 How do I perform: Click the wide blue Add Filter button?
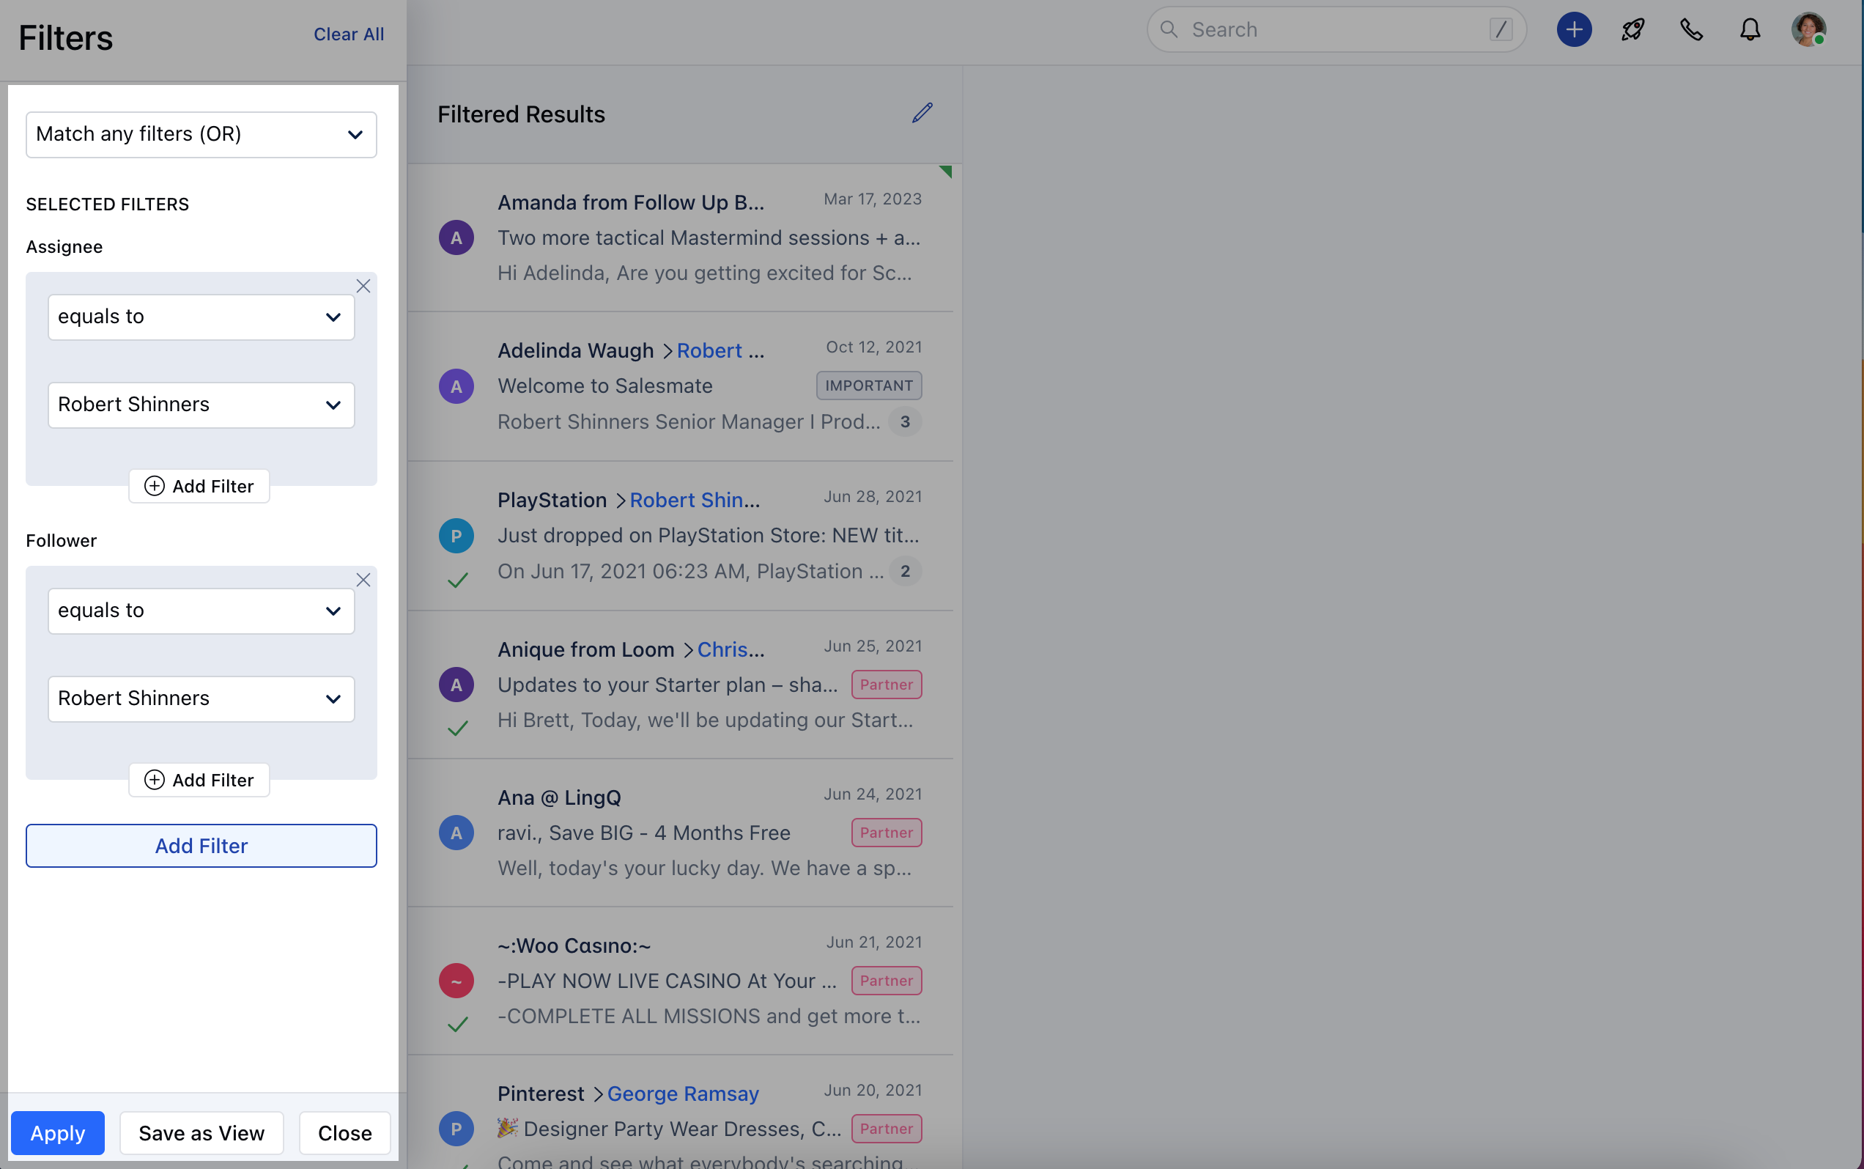pos(201,846)
